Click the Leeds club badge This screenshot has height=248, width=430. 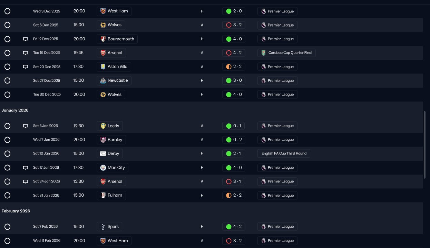[102, 126]
